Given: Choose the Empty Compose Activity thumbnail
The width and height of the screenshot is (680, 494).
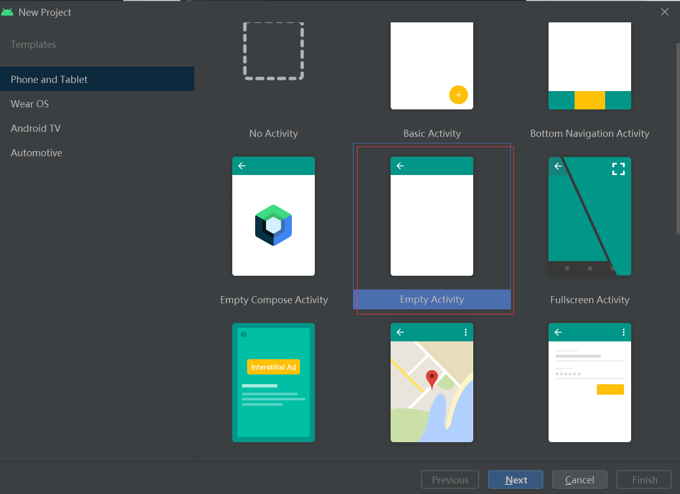Looking at the screenshot, I should (274, 216).
